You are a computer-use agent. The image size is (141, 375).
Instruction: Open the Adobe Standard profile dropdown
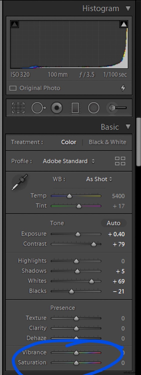point(69,161)
